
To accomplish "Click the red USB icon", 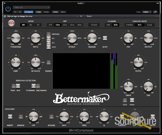I will [157, 16].
